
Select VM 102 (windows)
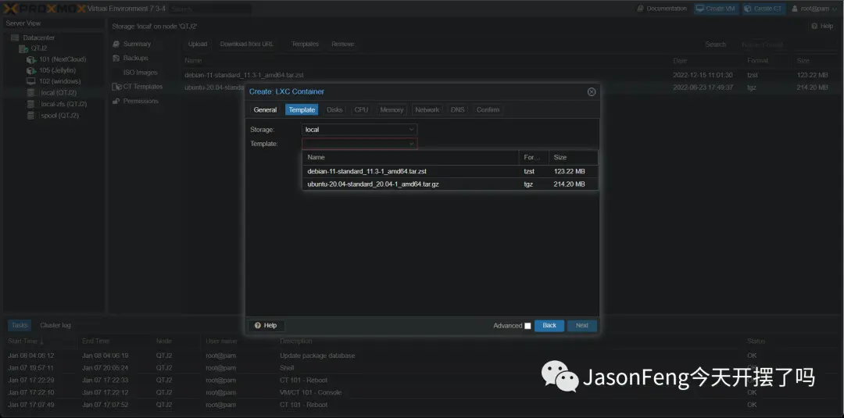click(59, 81)
